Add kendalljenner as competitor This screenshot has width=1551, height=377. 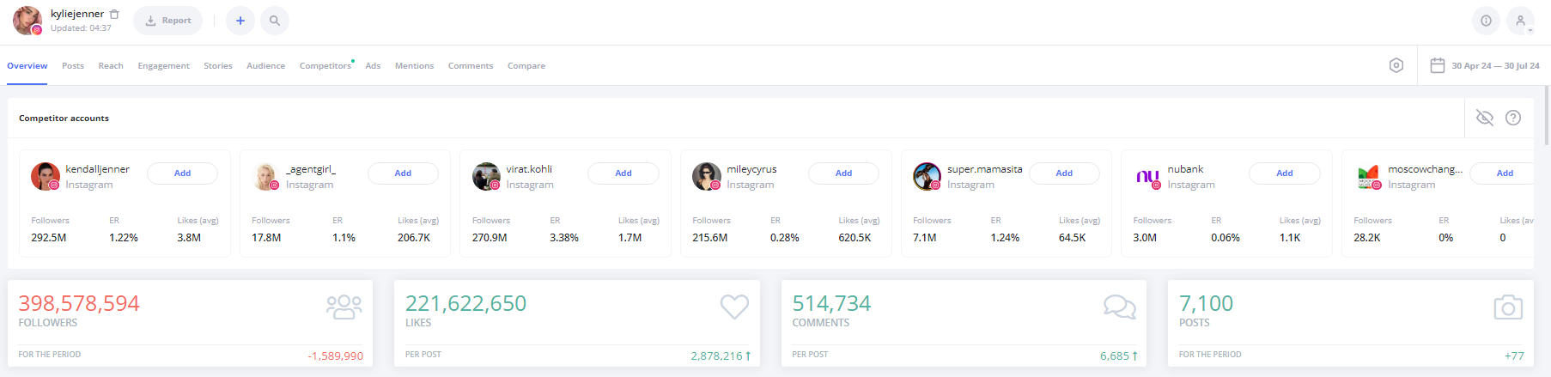click(x=182, y=173)
